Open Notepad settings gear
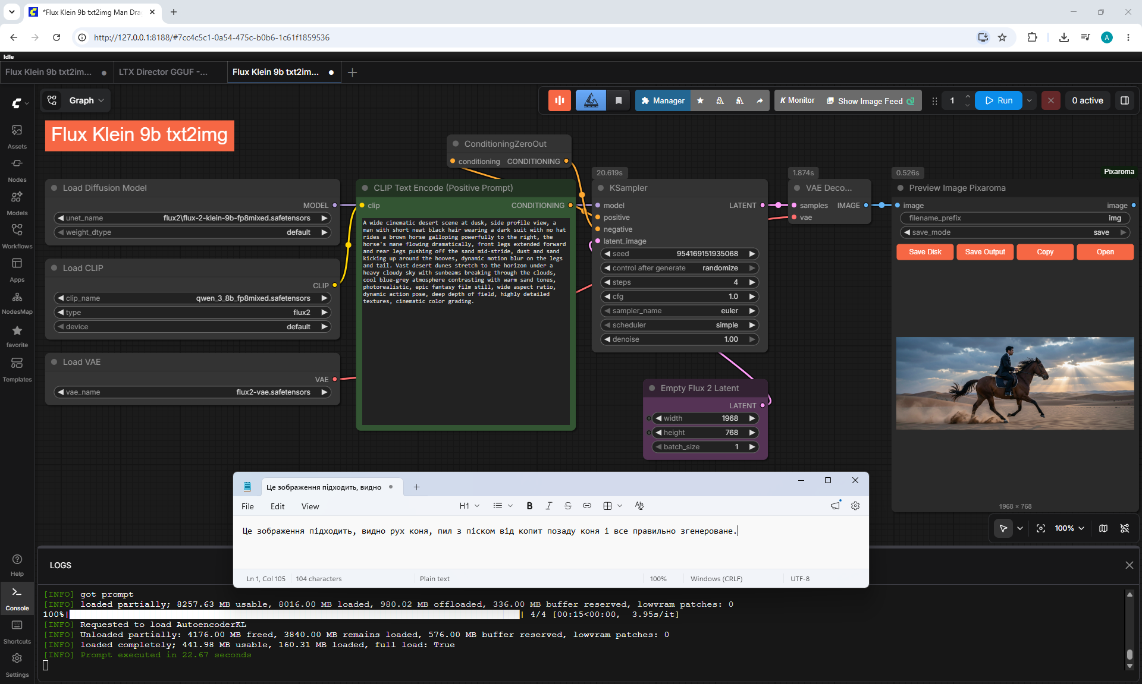The width and height of the screenshot is (1142, 684). [x=855, y=506]
